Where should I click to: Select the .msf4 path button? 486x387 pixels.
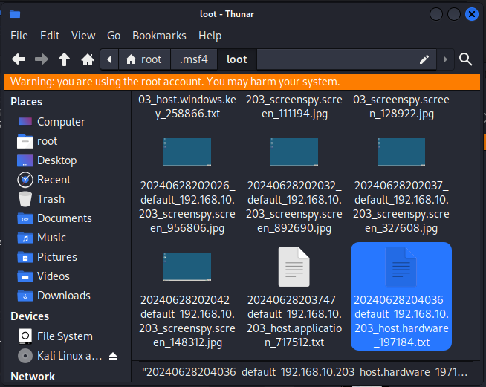click(x=194, y=59)
